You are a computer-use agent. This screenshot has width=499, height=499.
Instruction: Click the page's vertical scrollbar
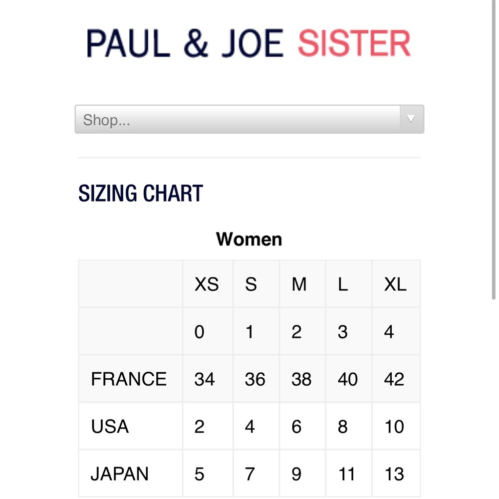494,150
